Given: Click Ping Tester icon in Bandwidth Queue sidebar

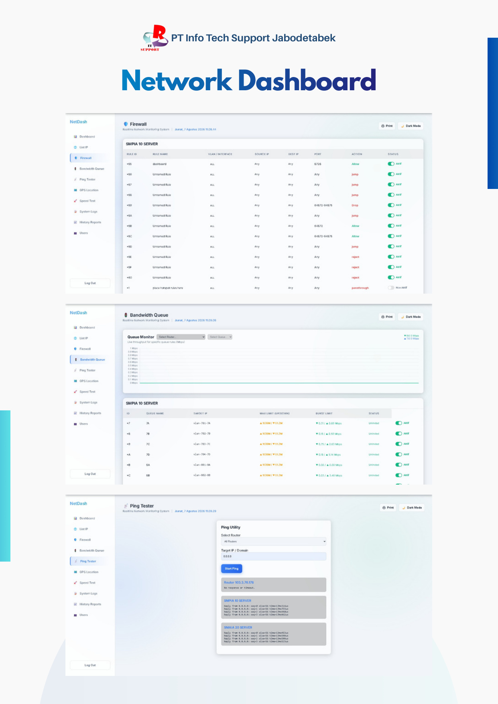Looking at the screenshot, I should (x=75, y=370).
